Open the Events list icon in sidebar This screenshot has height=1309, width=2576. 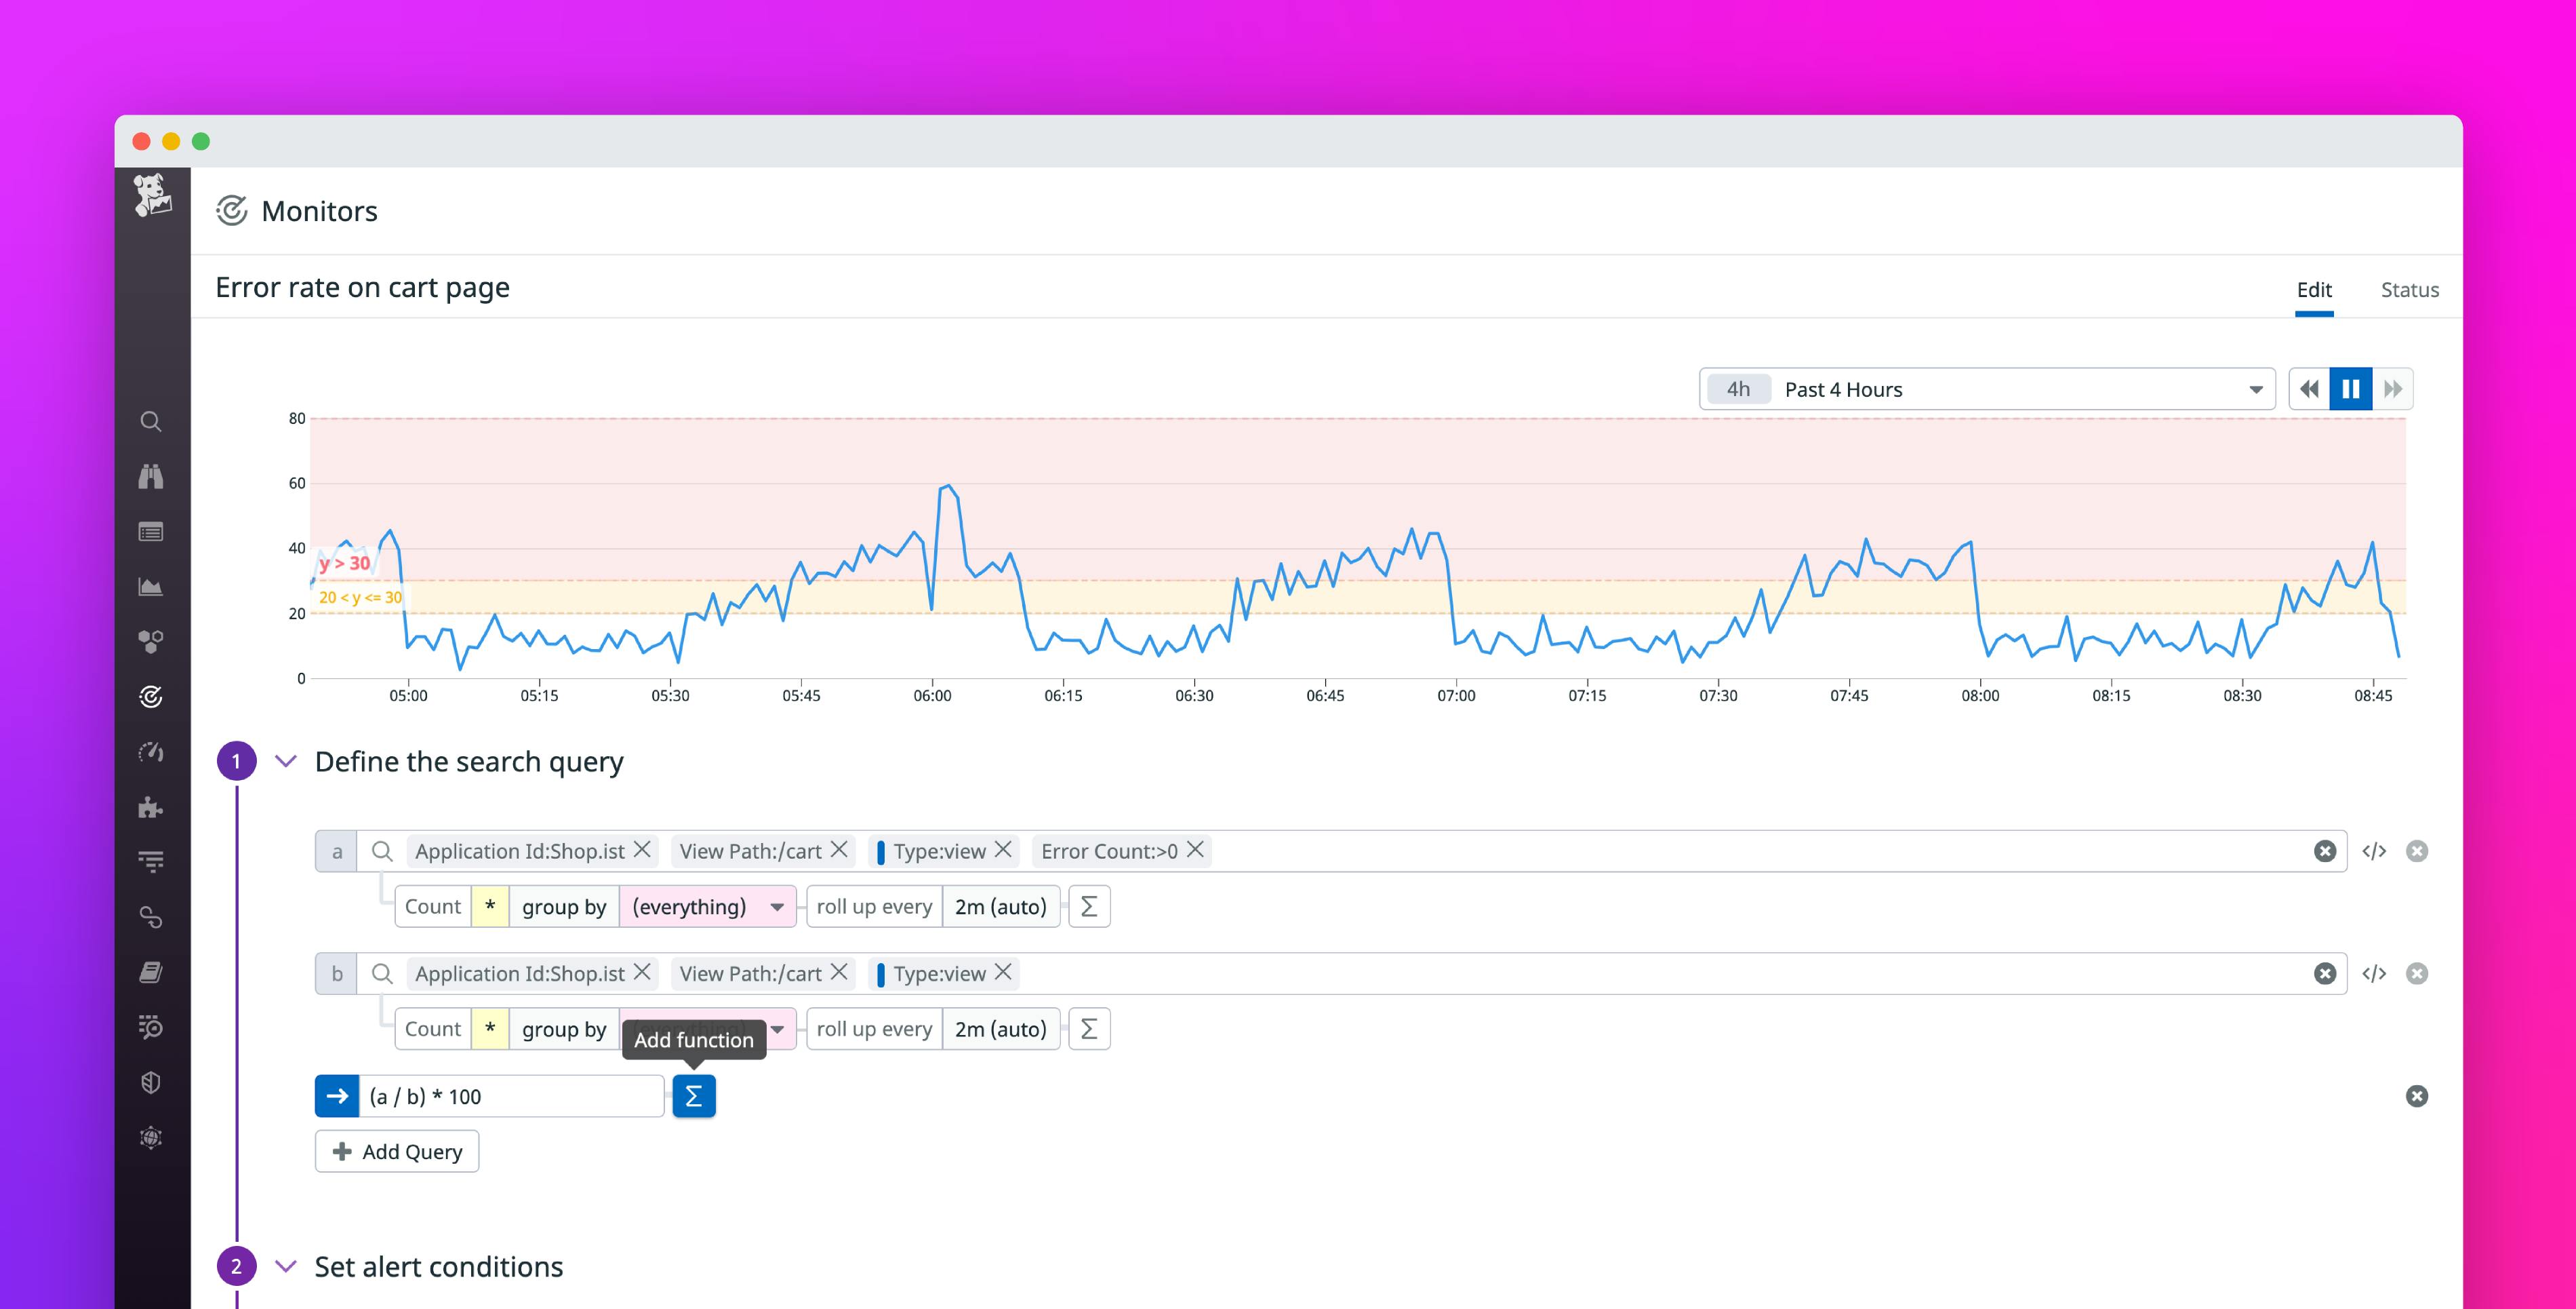[x=151, y=532]
